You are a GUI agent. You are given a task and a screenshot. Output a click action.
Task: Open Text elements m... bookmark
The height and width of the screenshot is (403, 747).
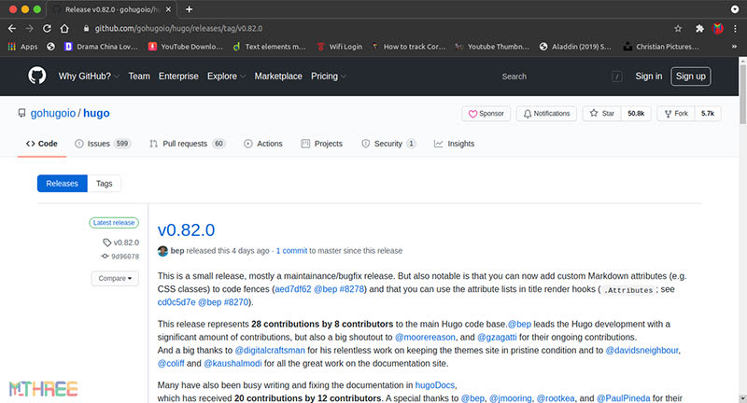coord(270,47)
